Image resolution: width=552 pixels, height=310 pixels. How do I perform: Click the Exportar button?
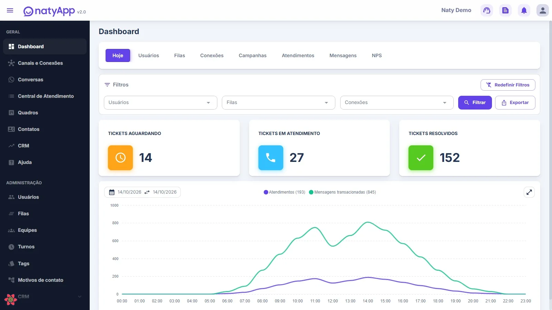point(515,103)
